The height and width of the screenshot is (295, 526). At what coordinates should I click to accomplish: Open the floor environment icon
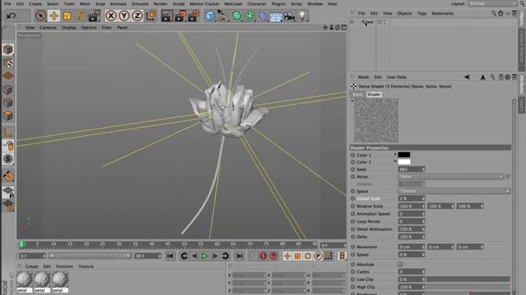click(276, 16)
